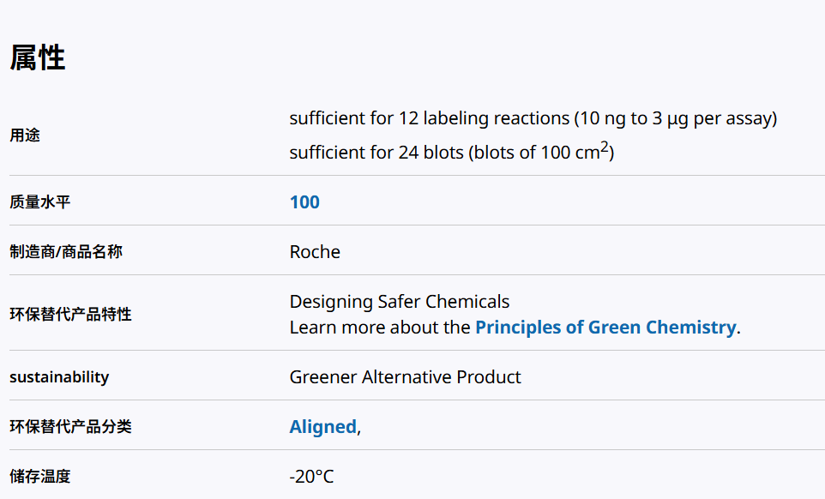Click the Roche manufacturer value

coord(315,252)
